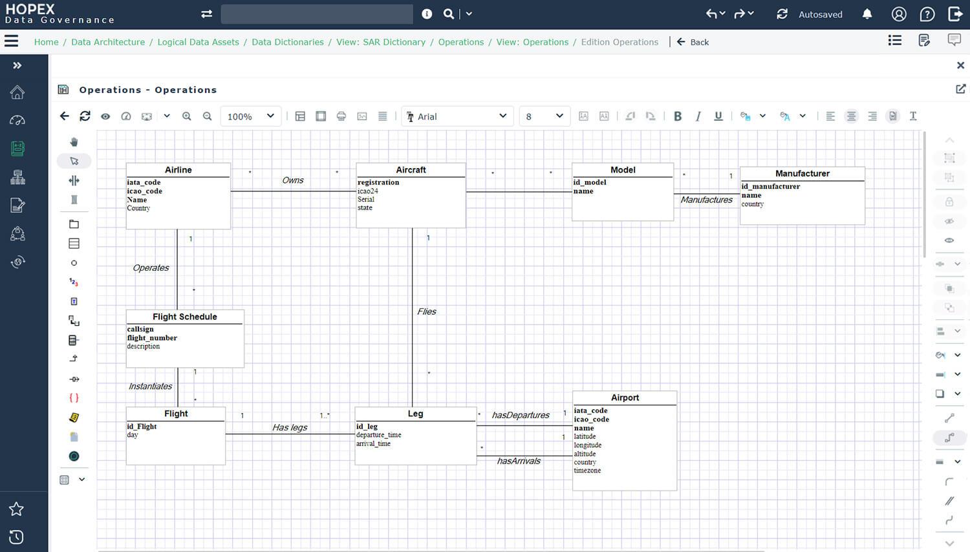Click the Back button
This screenshot has width=970, height=552.
click(693, 42)
